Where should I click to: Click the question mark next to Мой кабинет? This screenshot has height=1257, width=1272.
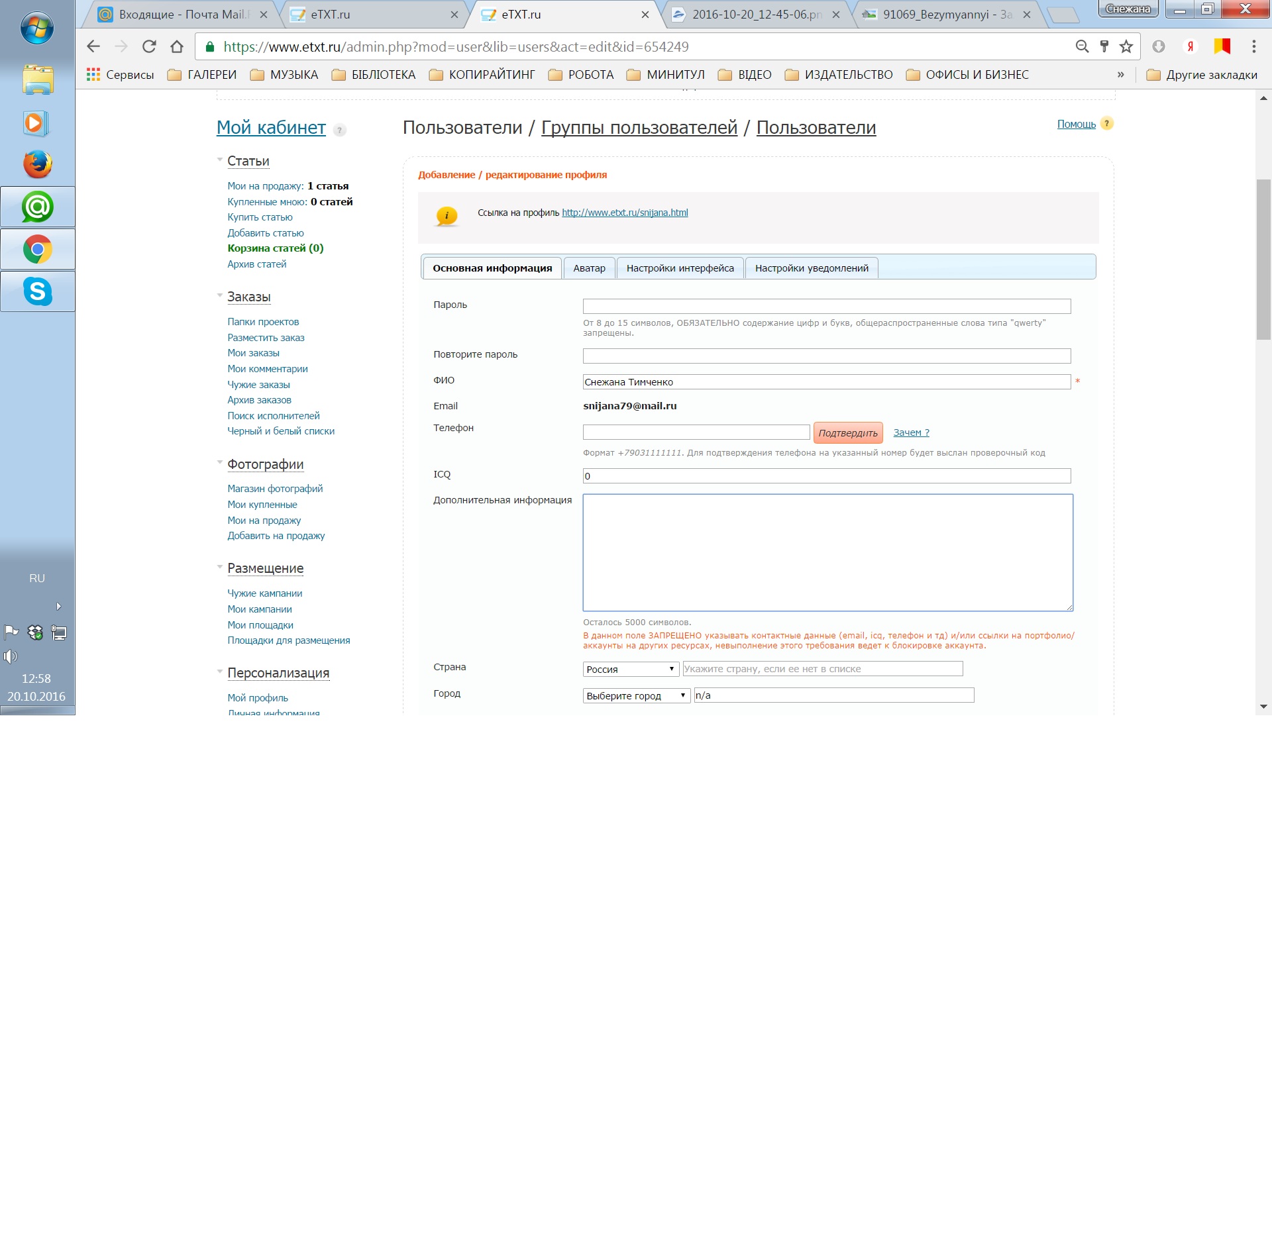pyautogui.click(x=340, y=130)
